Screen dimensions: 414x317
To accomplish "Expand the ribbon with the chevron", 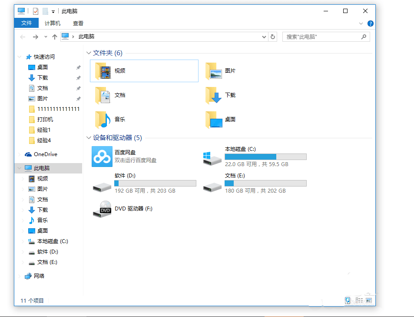I will (361, 23).
